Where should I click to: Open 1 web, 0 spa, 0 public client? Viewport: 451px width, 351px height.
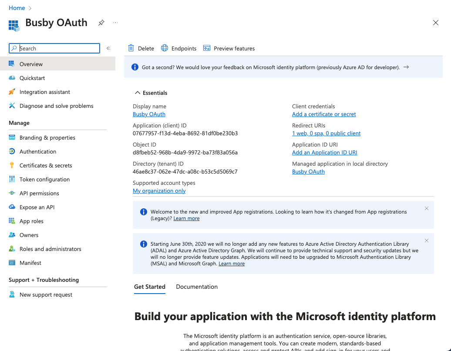[x=326, y=133]
